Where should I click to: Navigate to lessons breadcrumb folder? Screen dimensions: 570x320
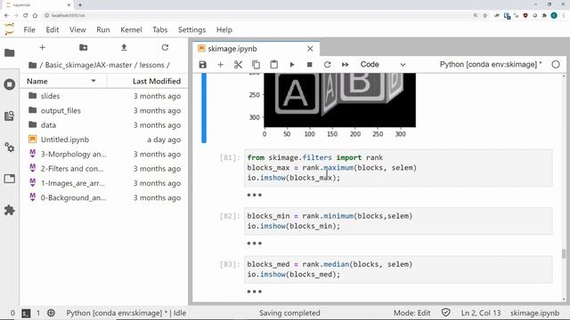151,65
